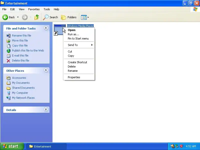This screenshot has width=200, height=150.
Task: Click the Windows flag logo in toolbar corner
Action: 195,9
